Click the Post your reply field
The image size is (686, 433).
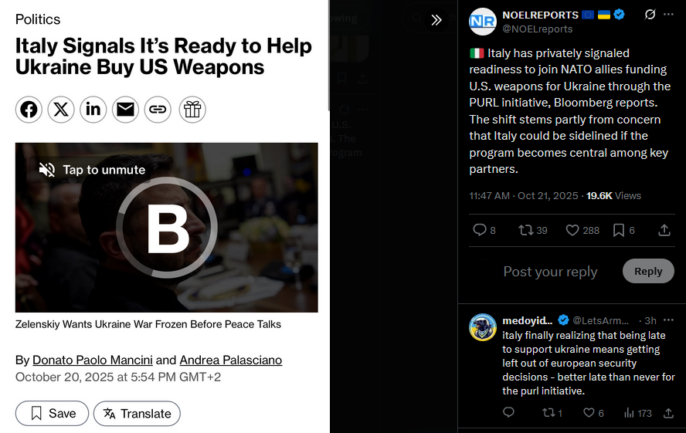(550, 272)
